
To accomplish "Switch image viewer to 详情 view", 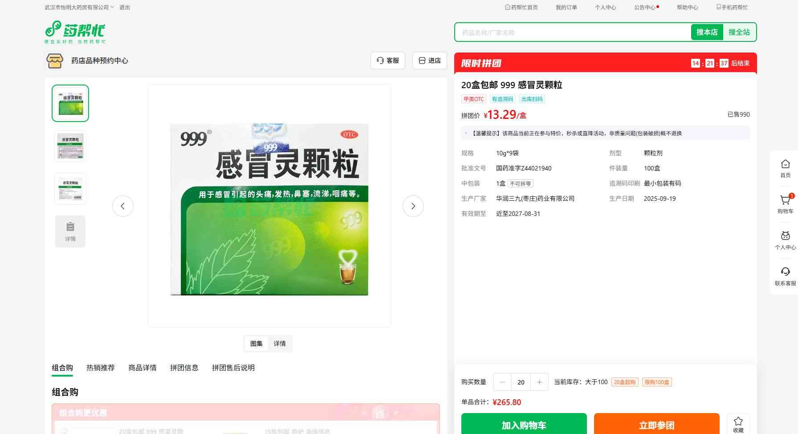I will pyautogui.click(x=280, y=344).
